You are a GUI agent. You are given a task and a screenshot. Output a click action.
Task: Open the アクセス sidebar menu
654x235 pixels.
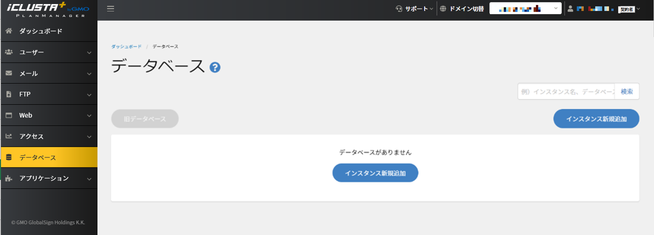pyautogui.click(x=49, y=136)
